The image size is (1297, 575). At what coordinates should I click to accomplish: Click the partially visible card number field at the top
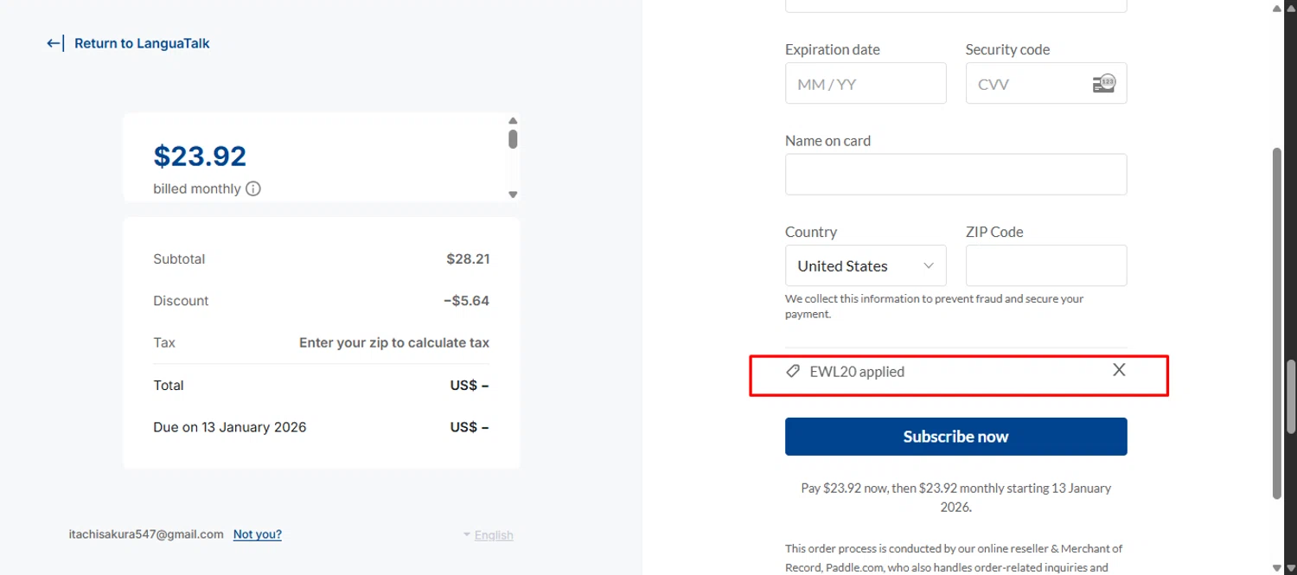click(955, 5)
